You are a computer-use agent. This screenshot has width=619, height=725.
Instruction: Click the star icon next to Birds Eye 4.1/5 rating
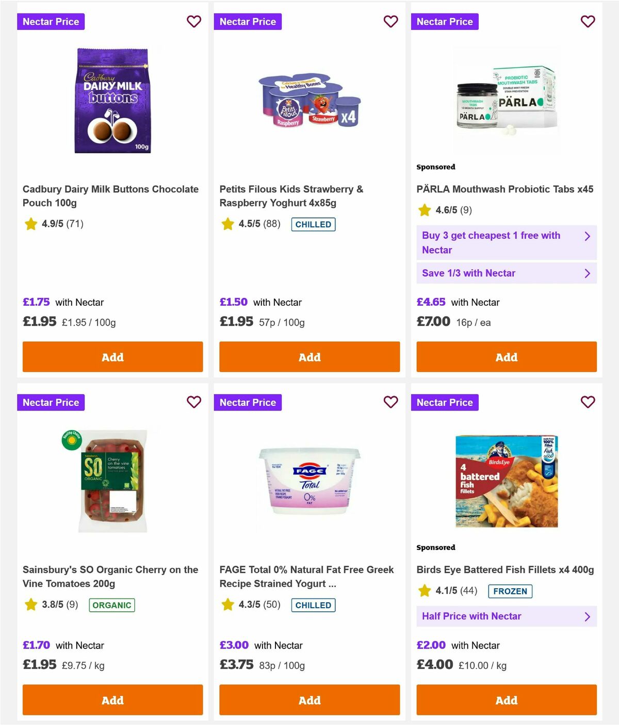click(425, 590)
